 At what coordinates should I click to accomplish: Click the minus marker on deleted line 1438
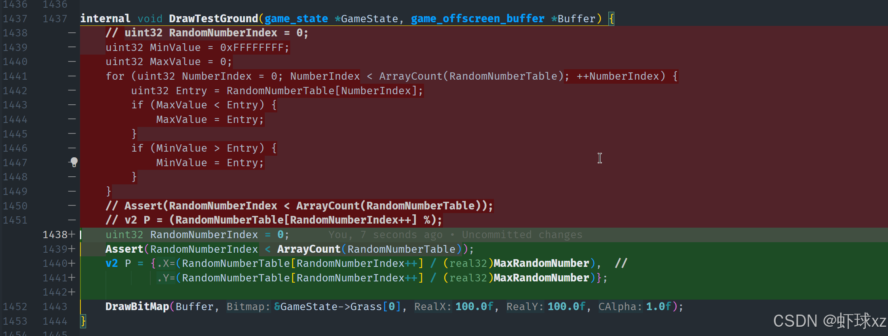point(72,33)
